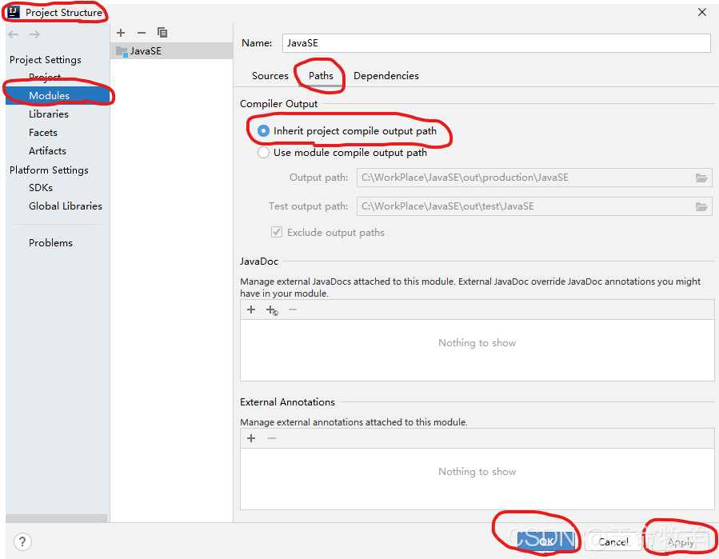The image size is (719, 559).
Task: Click the Apply button
Action: tap(681, 541)
